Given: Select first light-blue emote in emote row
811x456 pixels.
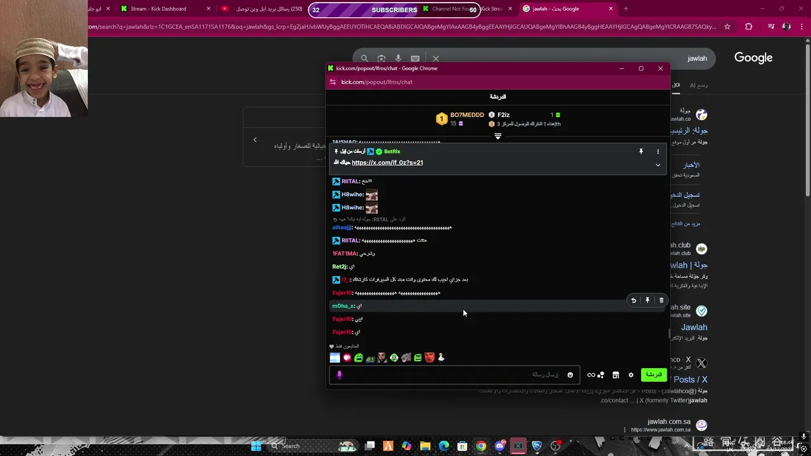Looking at the screenshot, I should point(335,358).
